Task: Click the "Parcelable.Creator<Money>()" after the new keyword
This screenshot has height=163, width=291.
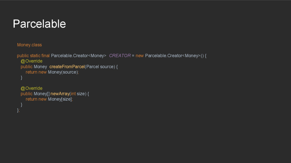Action: point(174,56)
